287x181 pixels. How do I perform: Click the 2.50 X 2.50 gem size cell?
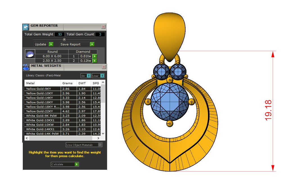click(52, 61)
